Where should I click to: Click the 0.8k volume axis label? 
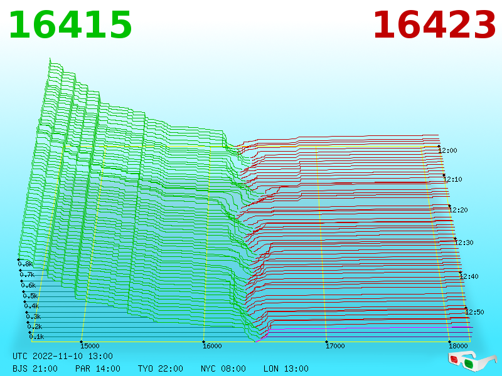(25, 264)
